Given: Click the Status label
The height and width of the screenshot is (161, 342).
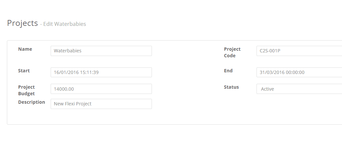Looking at the screenshot, I should [x=231, y=87].
